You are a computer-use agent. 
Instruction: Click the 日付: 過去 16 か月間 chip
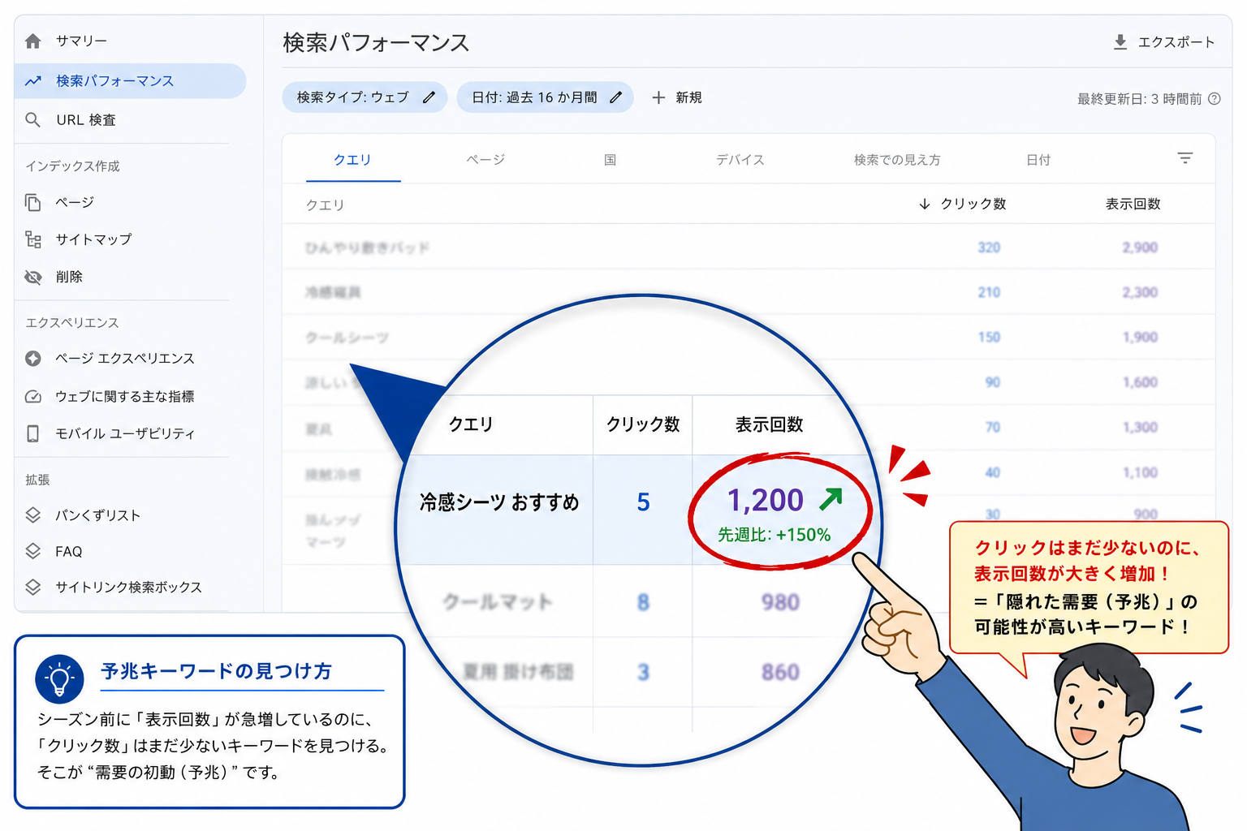545,97
